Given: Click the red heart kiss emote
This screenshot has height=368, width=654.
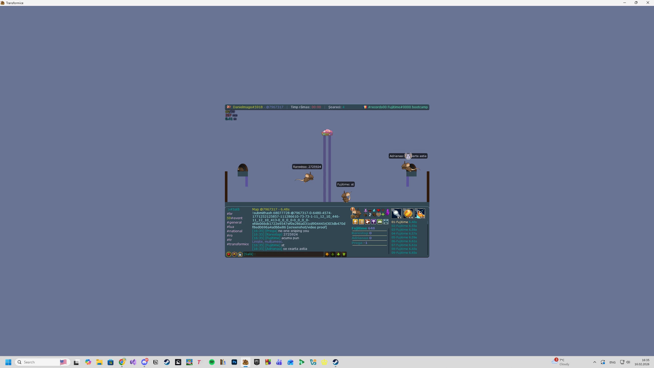Looking at the screenshot, I should click(x=378, y=210).
